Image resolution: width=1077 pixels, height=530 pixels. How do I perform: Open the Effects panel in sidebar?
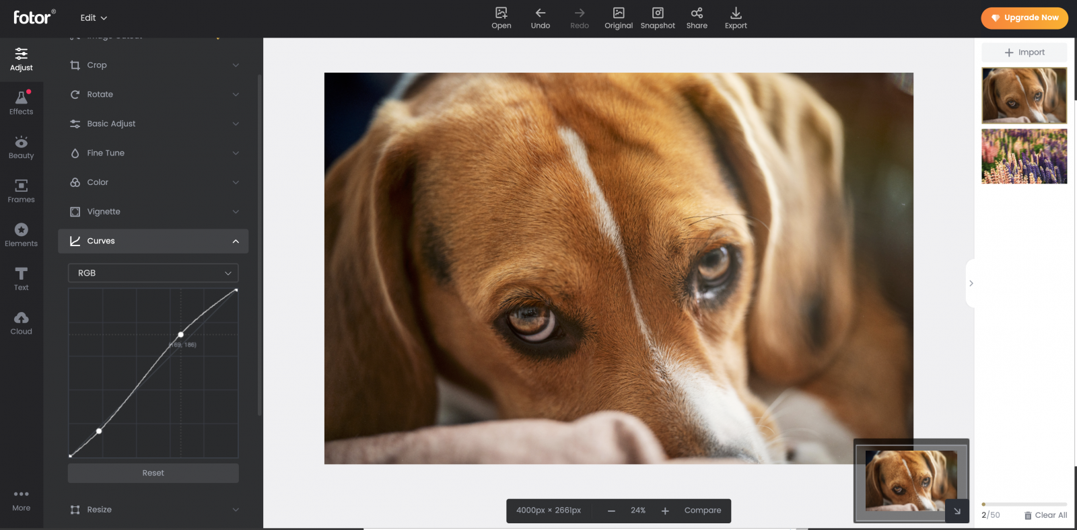21,103
